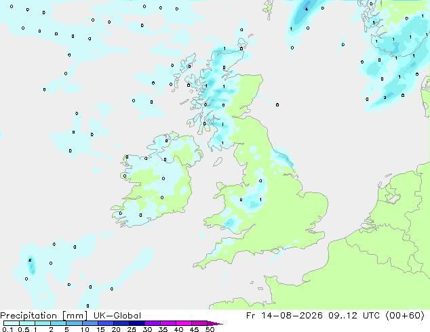The image size is (430, 332).
Task: Click the '50' legend scale label
Action: (x=210, y=329)
